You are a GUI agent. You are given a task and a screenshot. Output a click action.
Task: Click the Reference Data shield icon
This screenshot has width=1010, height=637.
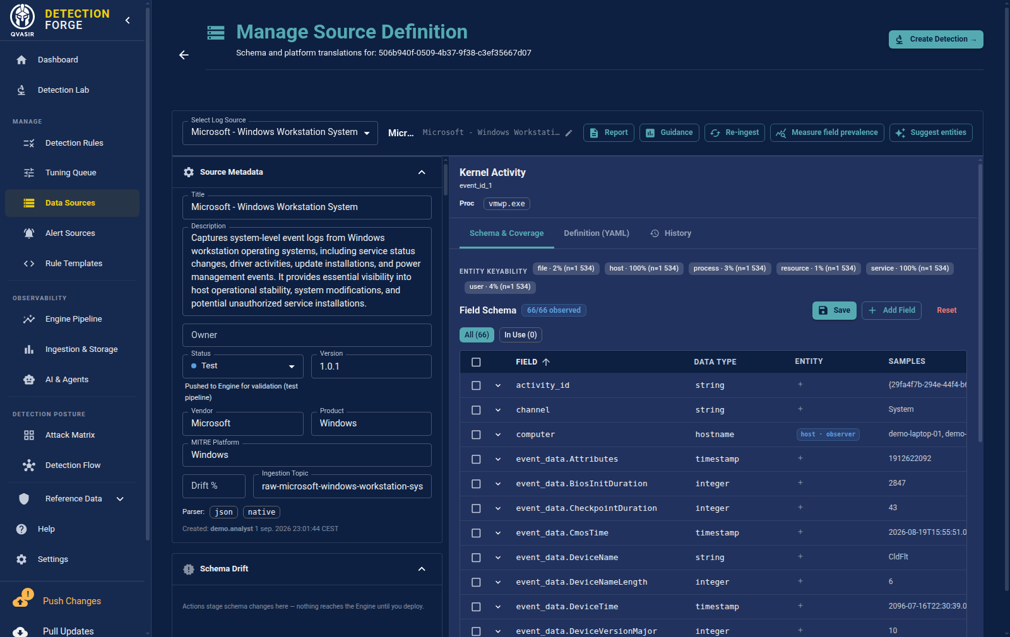pos(24,499)
